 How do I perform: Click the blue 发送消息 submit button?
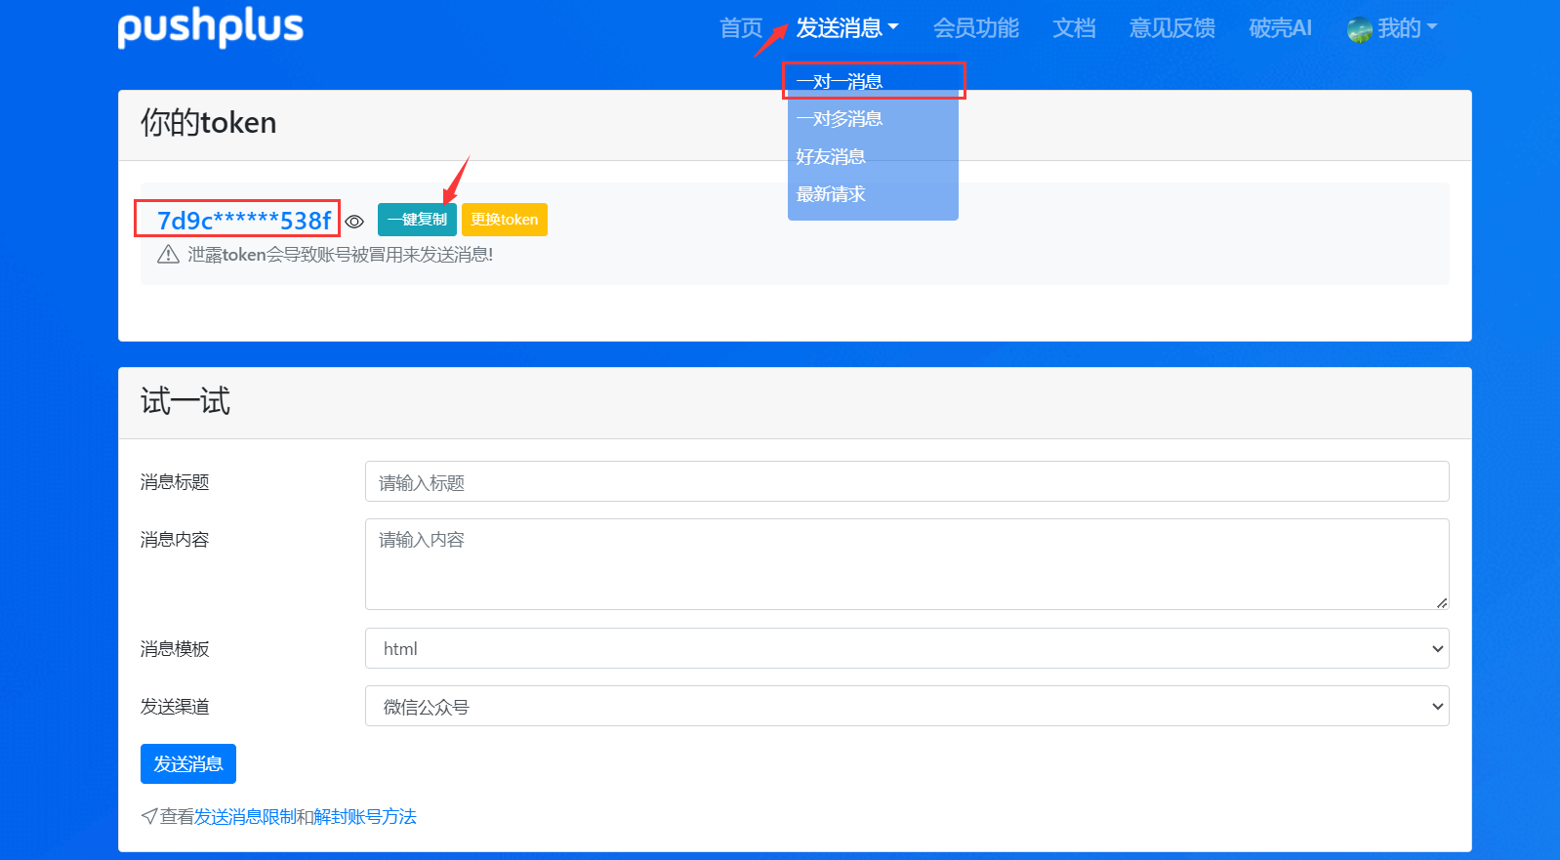point(188,763)
